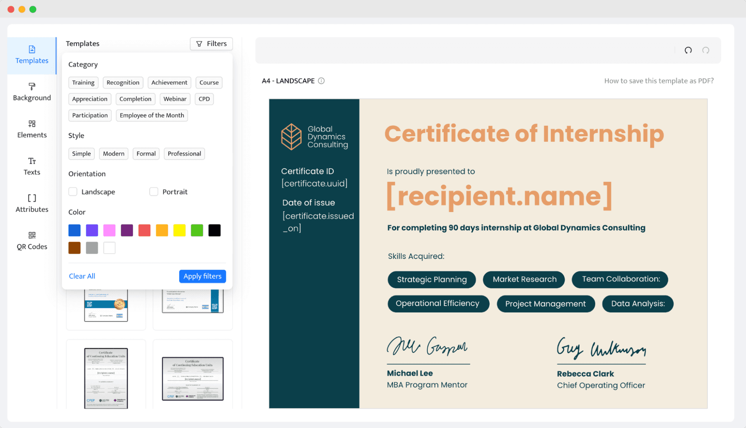The width and height of the screenshot is (746, 428).
Task: Open the Texts panel
Action: coord(31,166)
